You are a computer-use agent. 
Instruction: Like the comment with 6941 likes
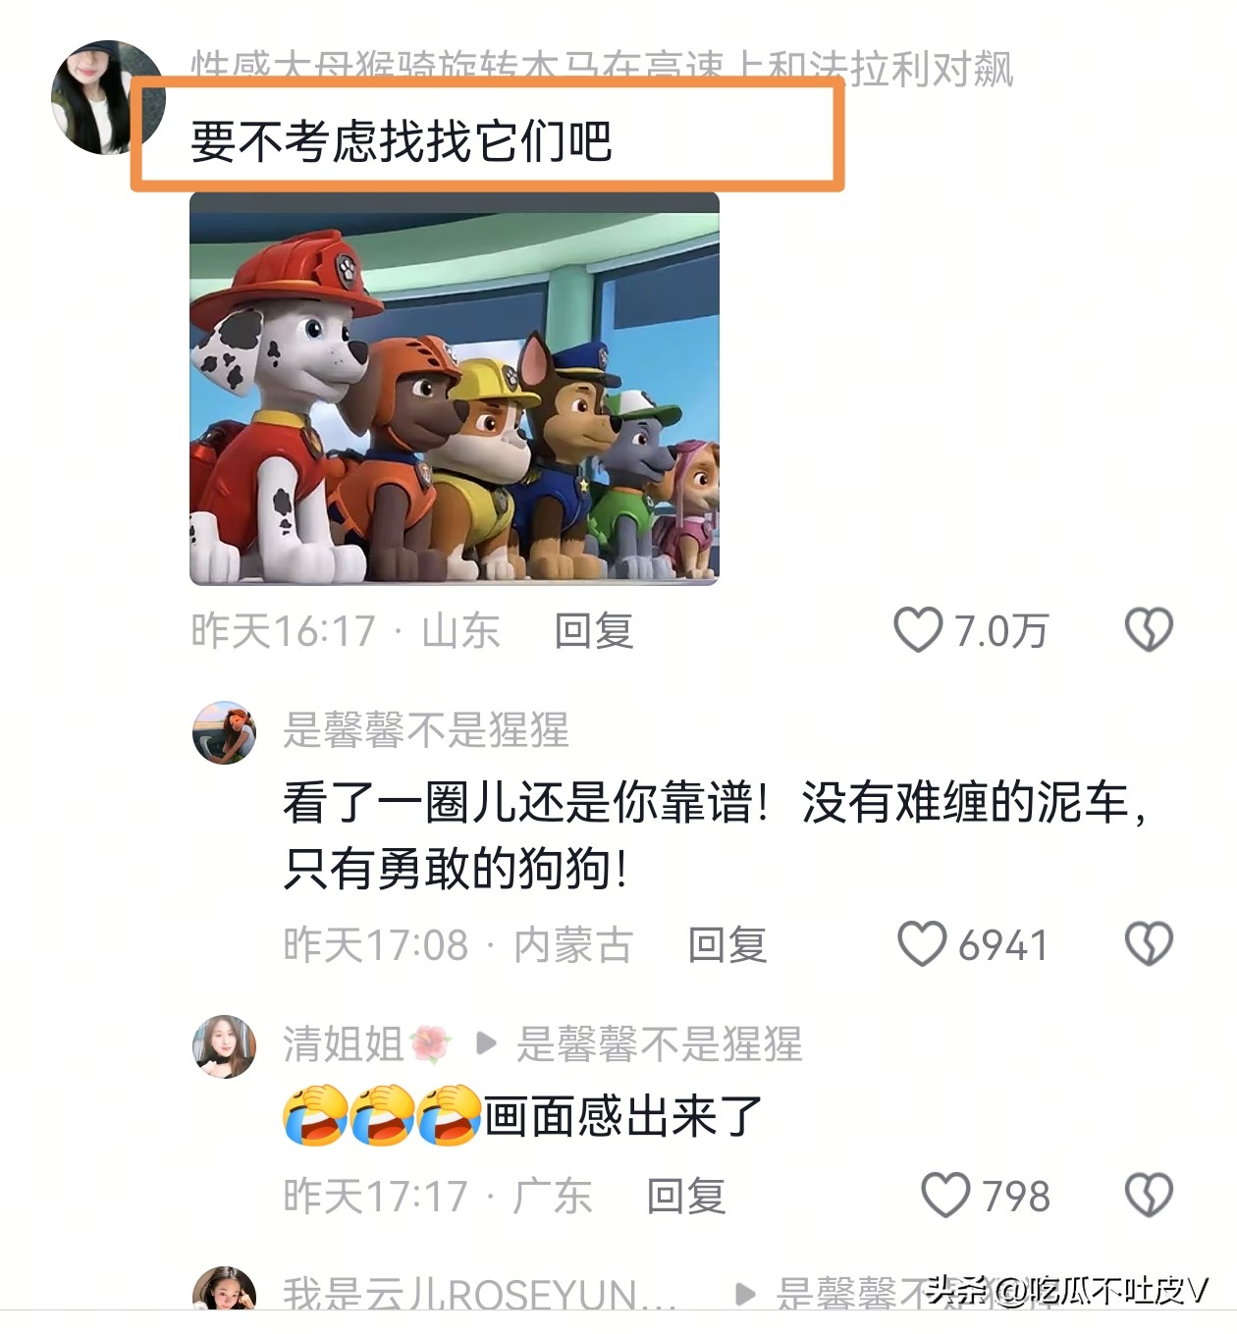pos(922,943)
